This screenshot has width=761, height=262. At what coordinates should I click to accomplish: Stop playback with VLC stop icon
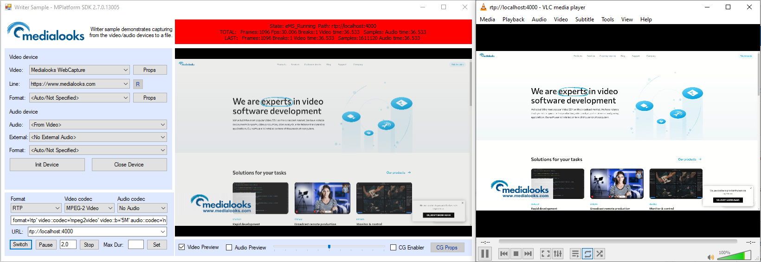tap(516, 254)
